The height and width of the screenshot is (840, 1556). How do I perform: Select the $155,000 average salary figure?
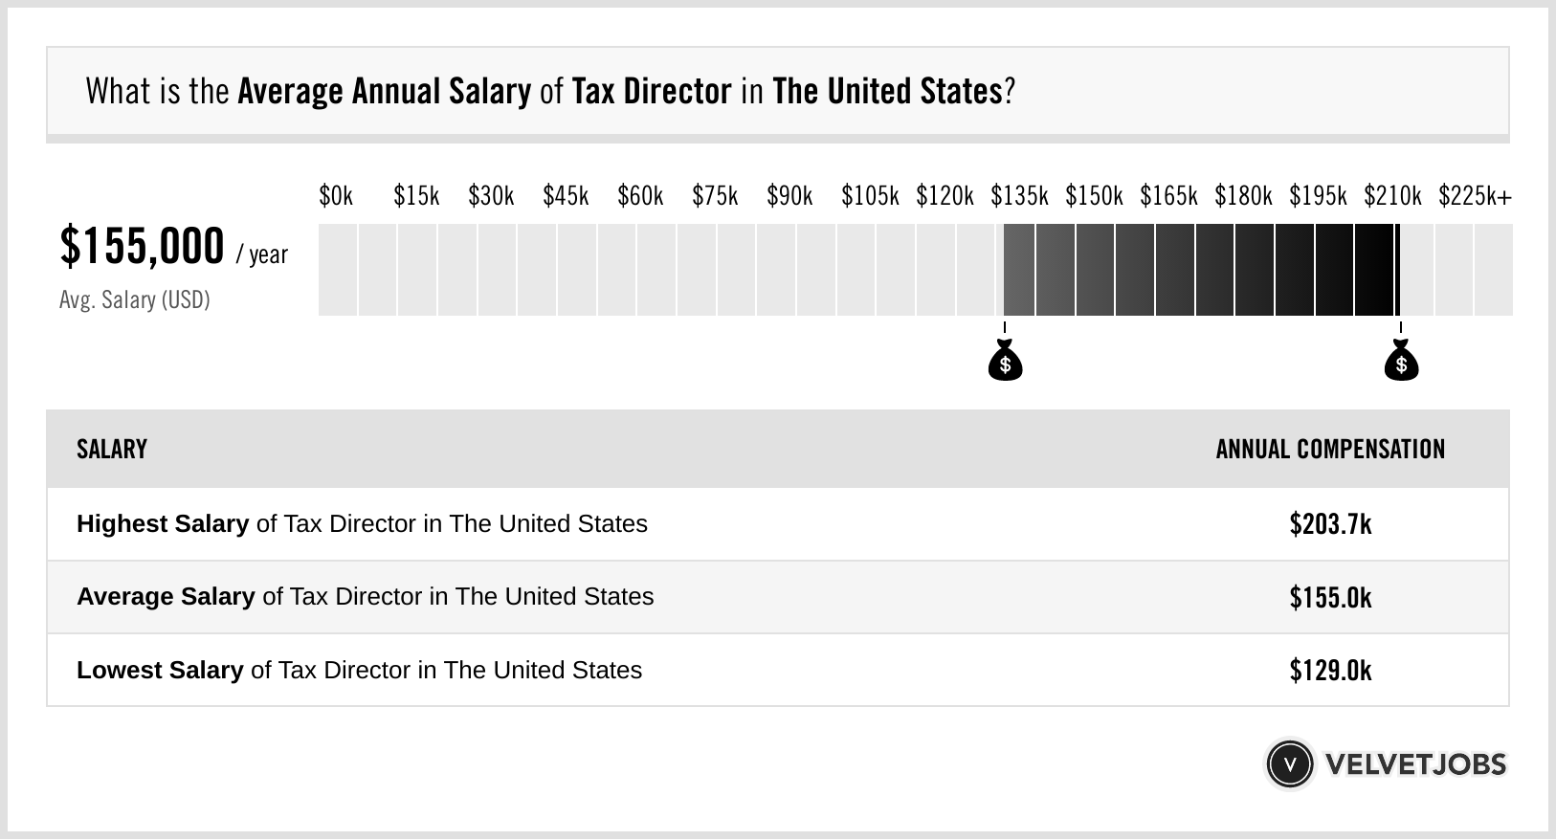(x=142, y=247)
